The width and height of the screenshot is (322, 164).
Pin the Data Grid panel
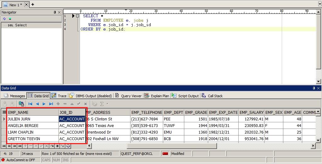[314, 88]
